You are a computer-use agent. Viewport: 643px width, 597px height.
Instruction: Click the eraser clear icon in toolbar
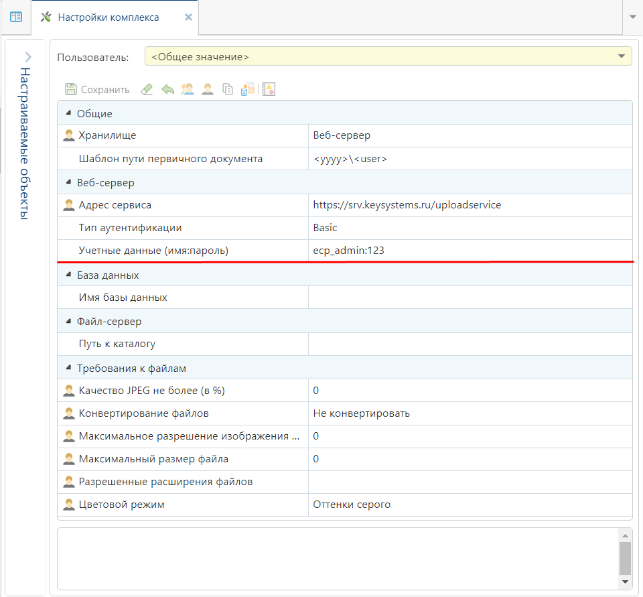[147, 89]
